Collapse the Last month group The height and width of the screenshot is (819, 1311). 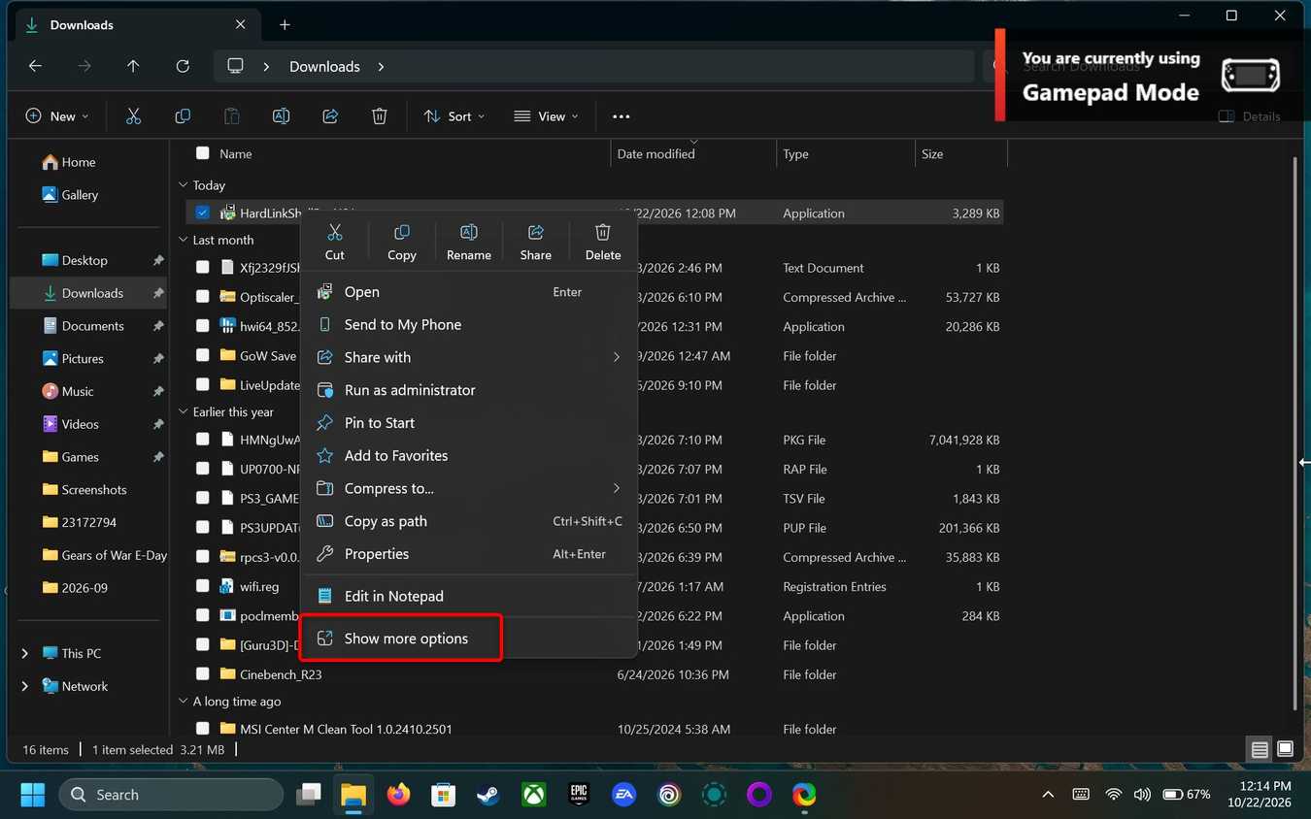(183, 240)
